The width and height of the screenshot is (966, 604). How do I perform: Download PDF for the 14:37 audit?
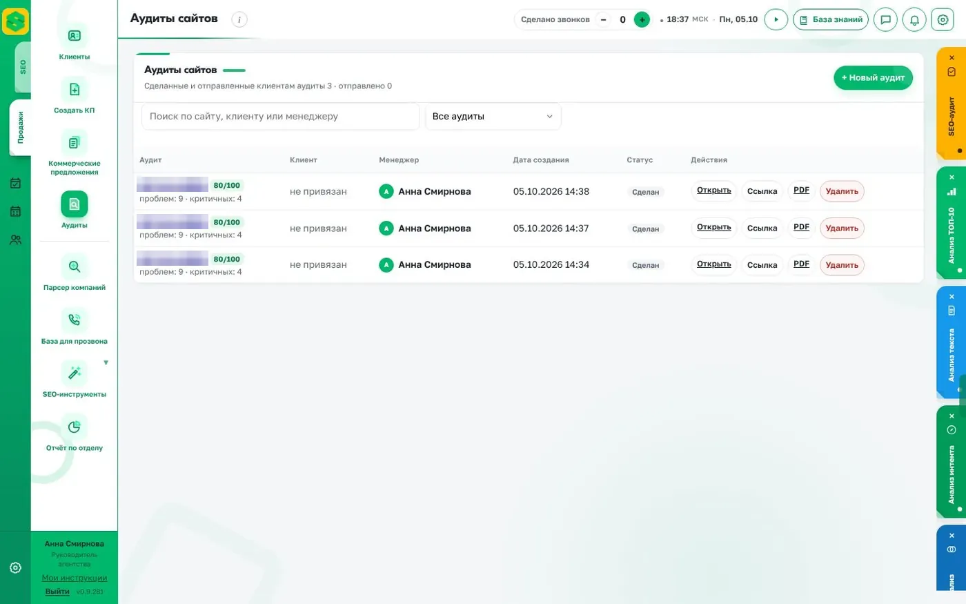coord(801,228)
